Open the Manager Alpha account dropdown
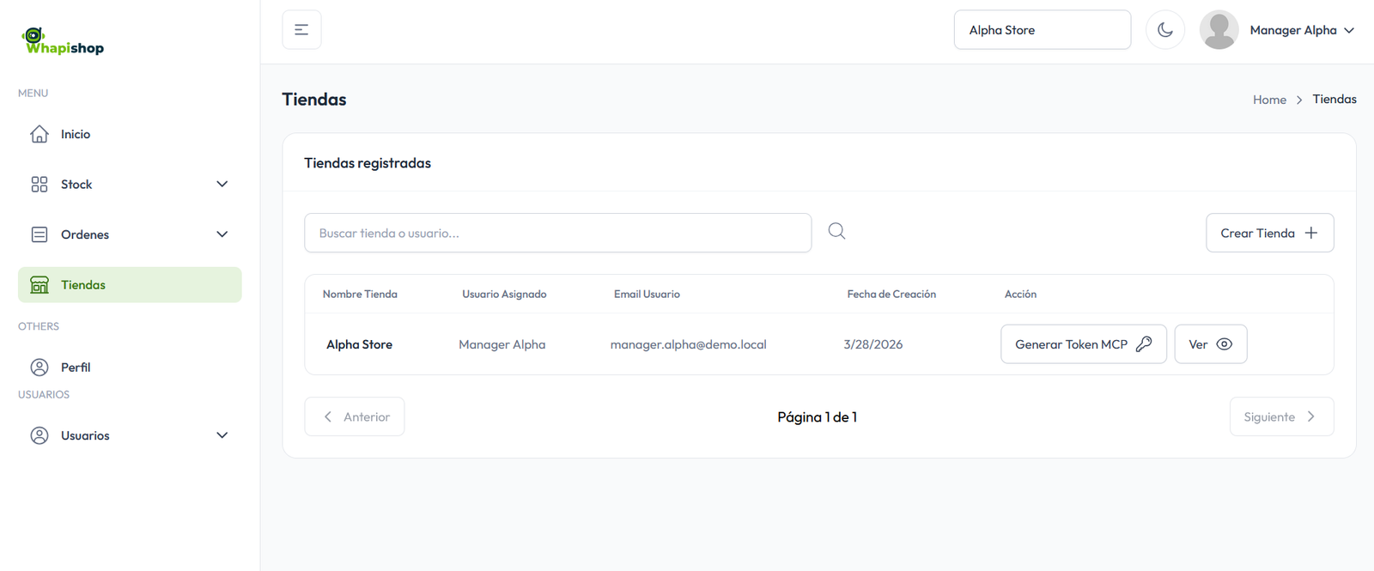The image size is (1374, 571). tap(1302, 30)
